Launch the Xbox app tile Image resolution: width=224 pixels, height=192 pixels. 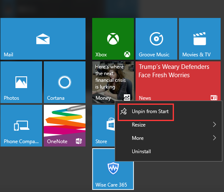(113, 39)
